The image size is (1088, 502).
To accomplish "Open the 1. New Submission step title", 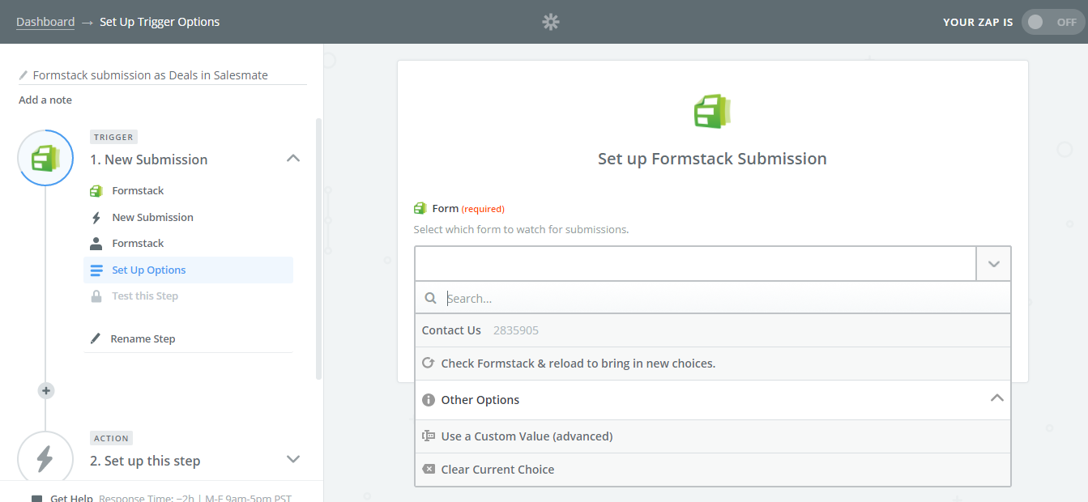I will coord(149,160).
